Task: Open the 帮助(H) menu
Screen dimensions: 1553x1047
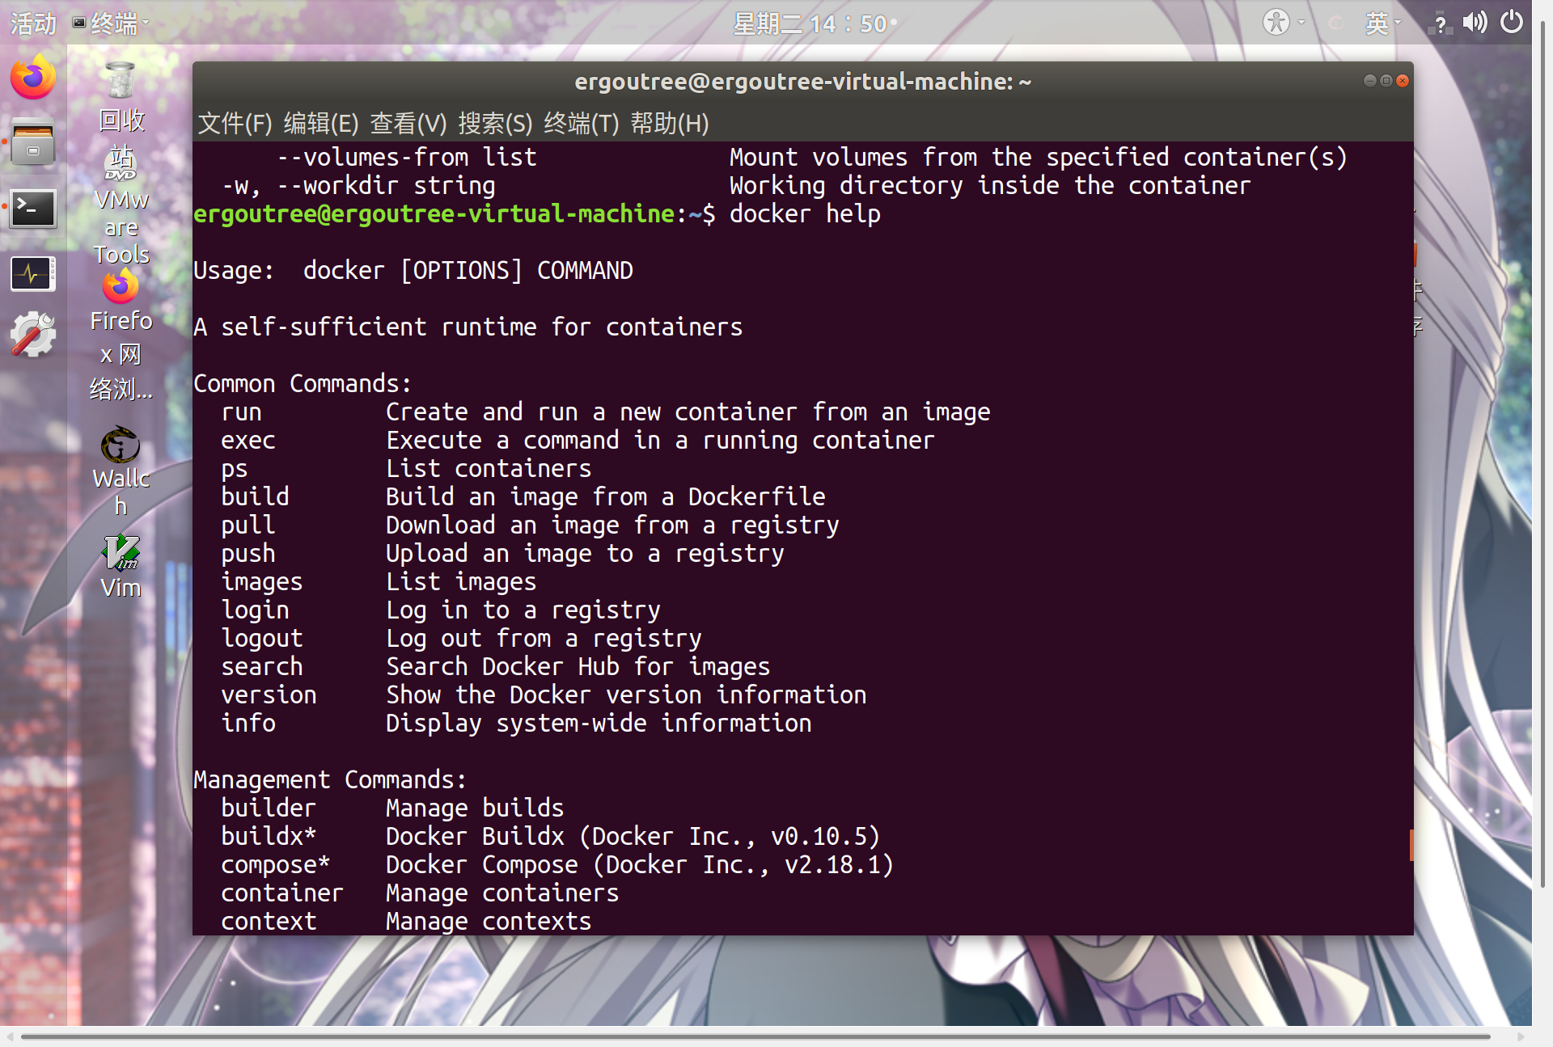Action: 670,124
